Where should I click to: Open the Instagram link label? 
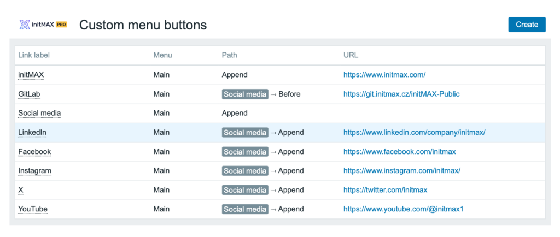point(34,170)
